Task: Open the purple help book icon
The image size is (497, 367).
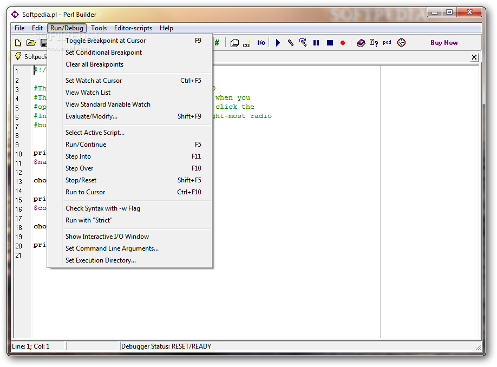Action: 361,43
